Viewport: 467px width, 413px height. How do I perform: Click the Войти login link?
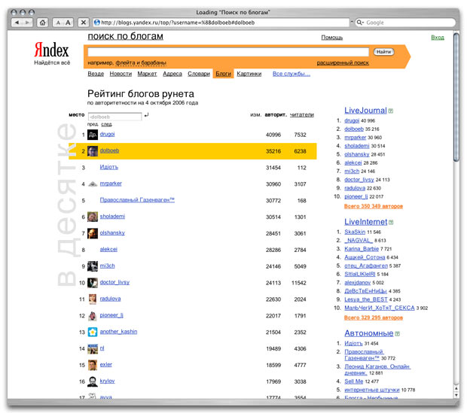[437, 37]
